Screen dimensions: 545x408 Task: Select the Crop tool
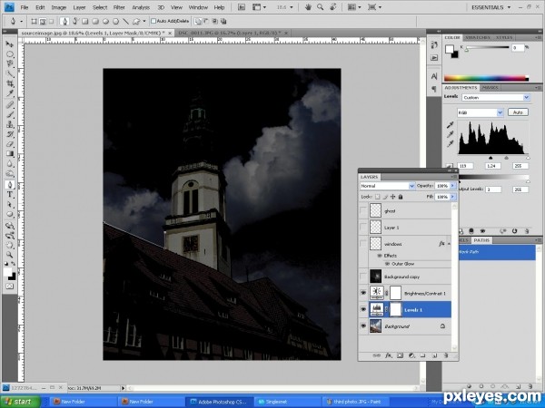pos(9,83)
